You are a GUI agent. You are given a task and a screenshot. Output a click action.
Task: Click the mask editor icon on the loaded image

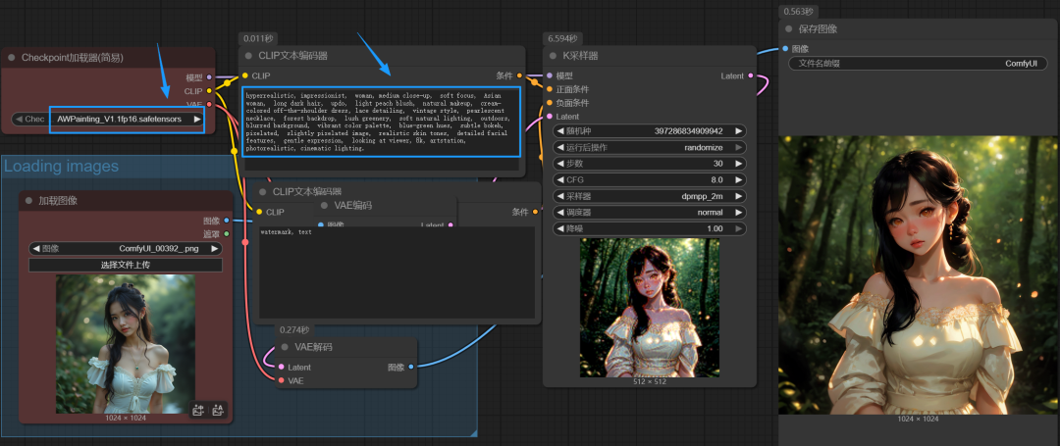pos(198,411)
